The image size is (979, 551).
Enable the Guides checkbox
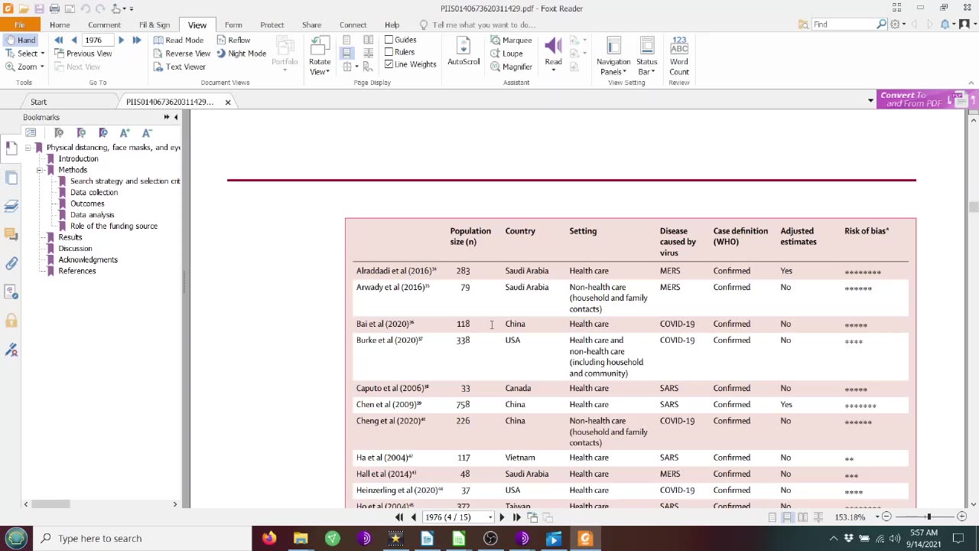point(389,40)
